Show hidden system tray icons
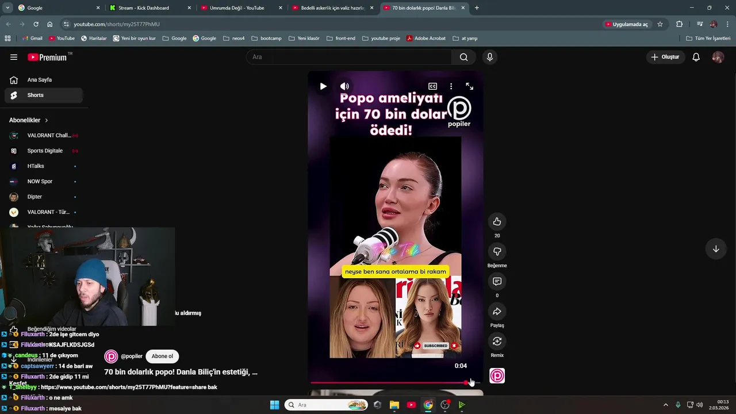Image resolution: width=736 pixels, height=414 pixels. 666,405
